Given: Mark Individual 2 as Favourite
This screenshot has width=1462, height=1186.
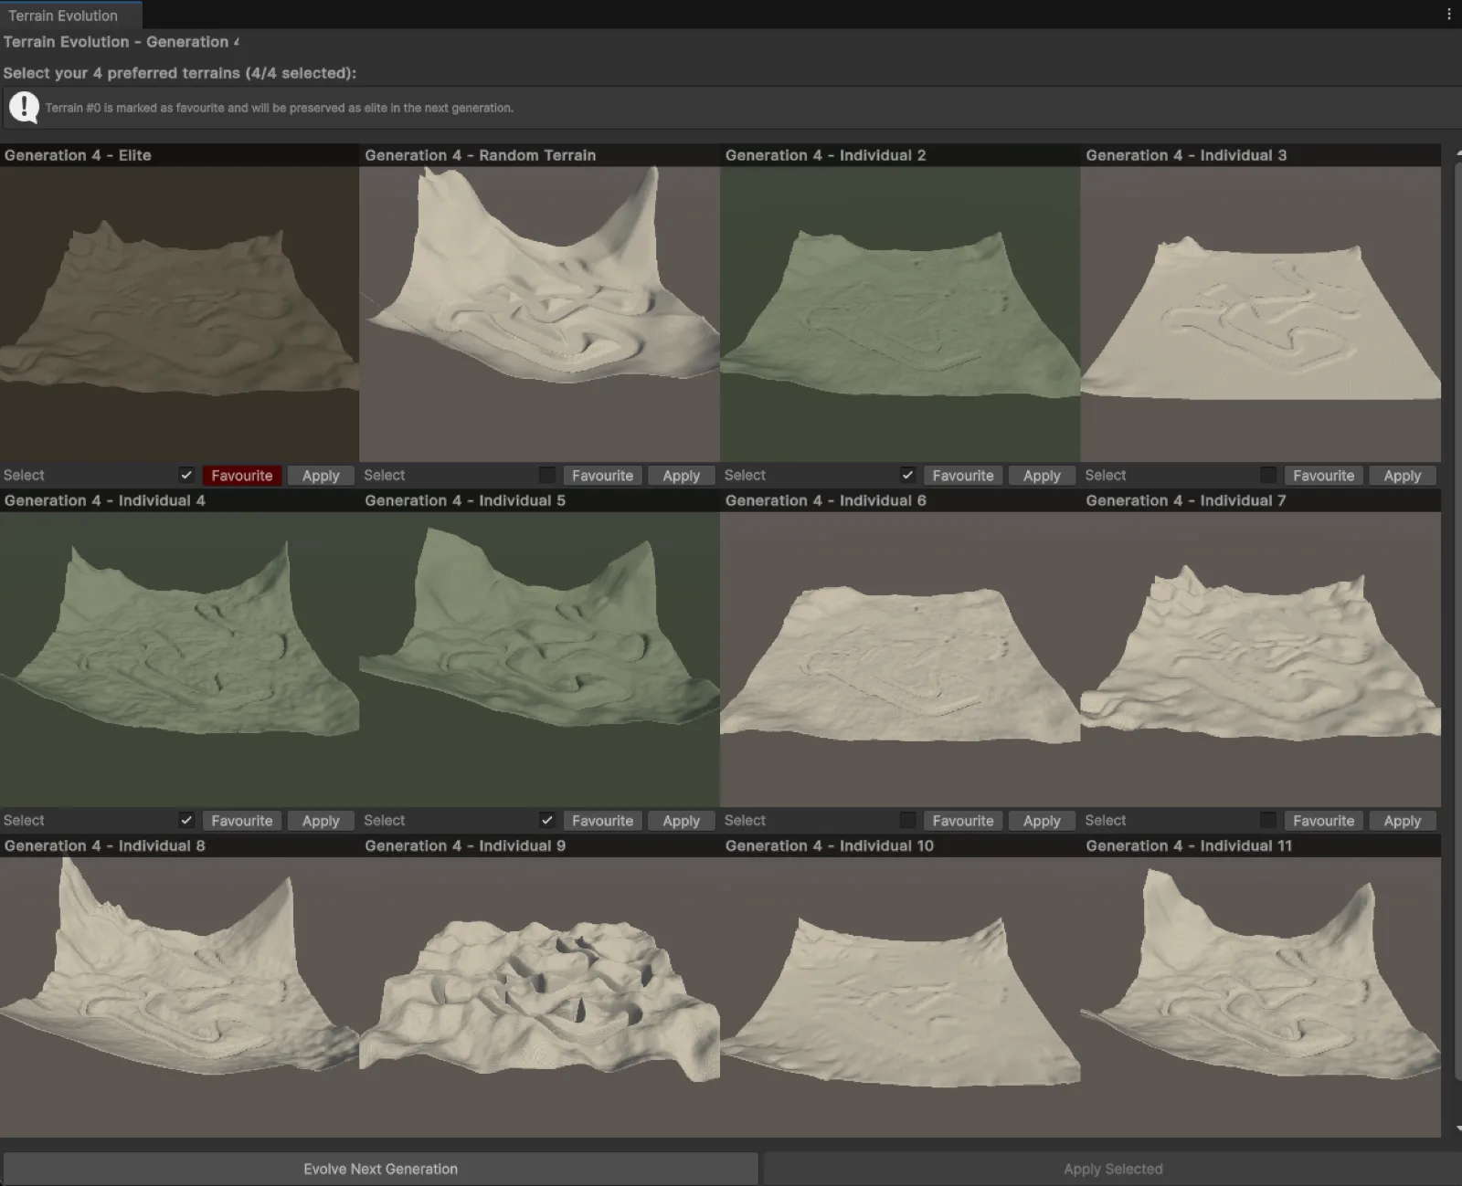Looking at the screenshot, I should (x=963, y=476).
